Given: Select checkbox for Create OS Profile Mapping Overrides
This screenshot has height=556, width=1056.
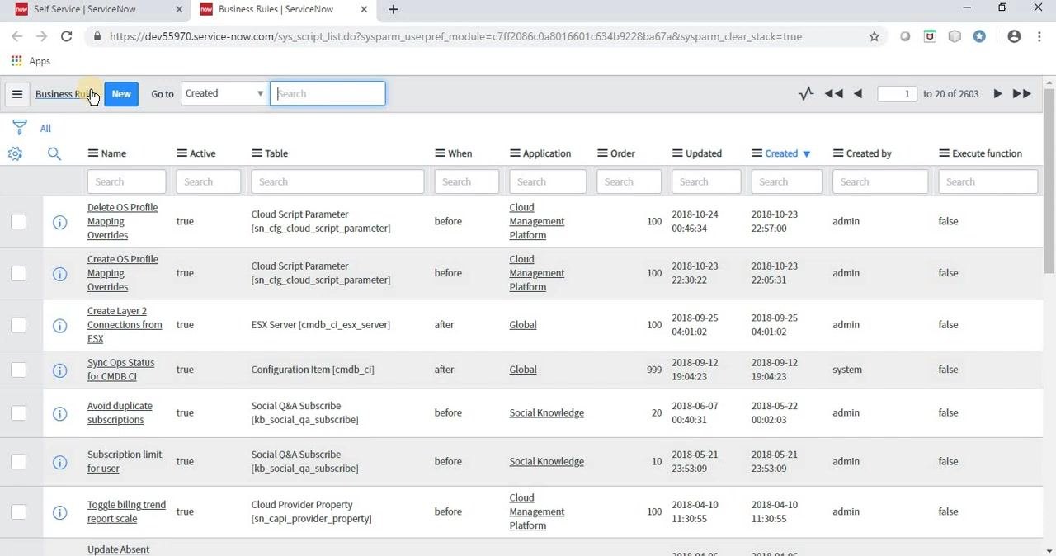Looking at the screenshot, I should click(x=18, y=273).
